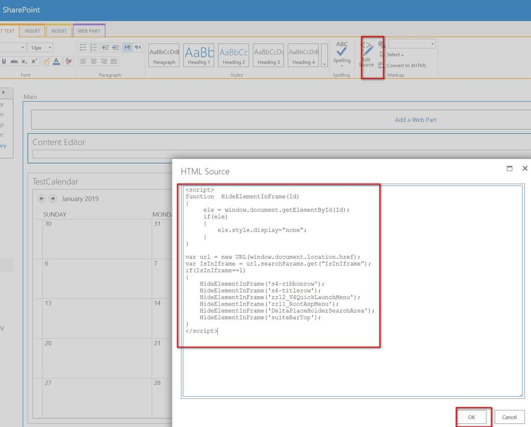The height and width of the screenshot is (427, 531).
Task: Switch to the second Insert tab
Action: tap(59, 31)
